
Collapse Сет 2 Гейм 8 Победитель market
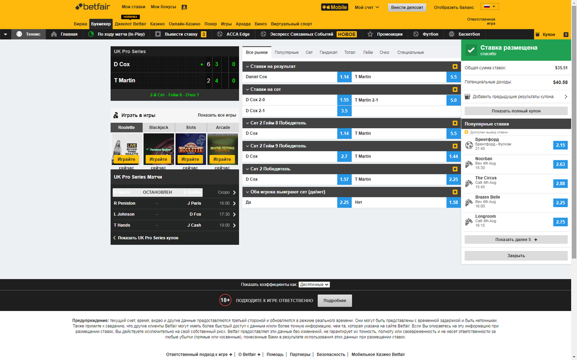247,123
